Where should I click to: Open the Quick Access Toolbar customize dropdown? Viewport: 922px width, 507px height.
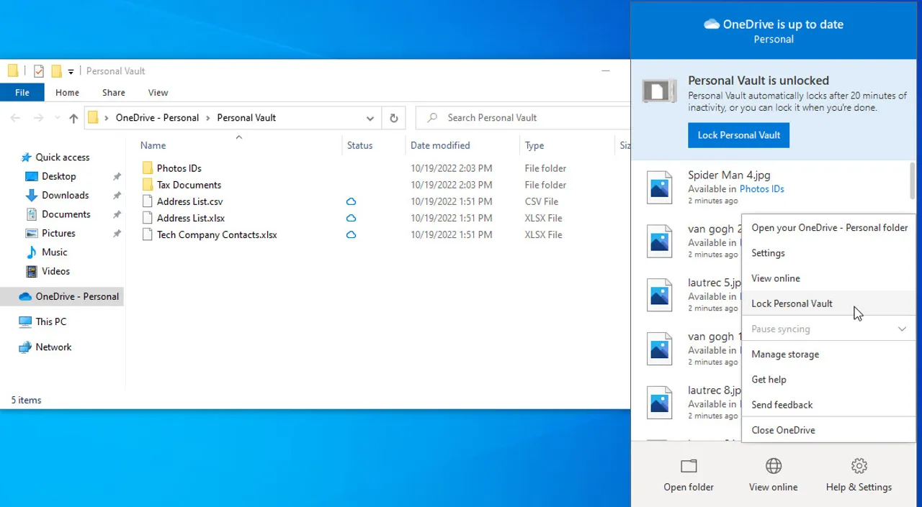tap(71, 71)
